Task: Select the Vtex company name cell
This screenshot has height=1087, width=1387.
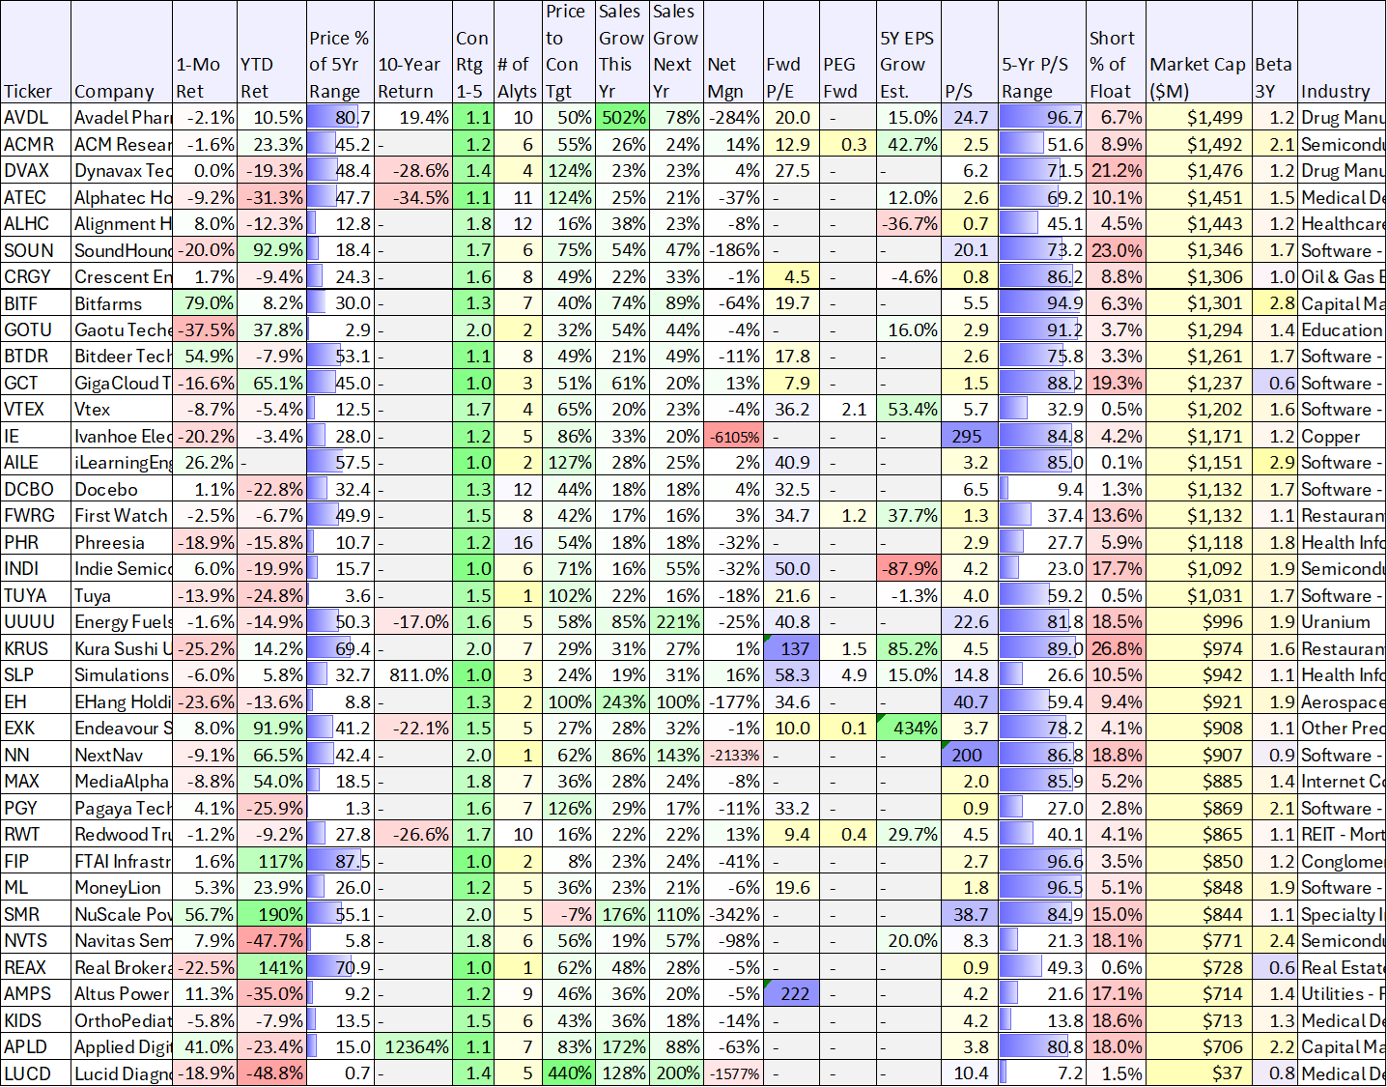Action: coord(122,410)
